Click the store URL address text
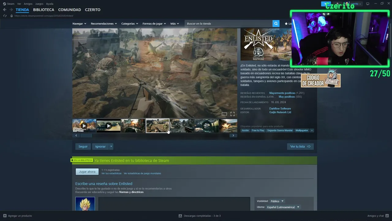 coord(44,16)
